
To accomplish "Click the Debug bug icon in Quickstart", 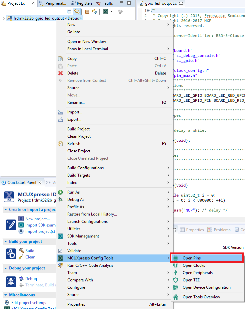I will [21, 279].
